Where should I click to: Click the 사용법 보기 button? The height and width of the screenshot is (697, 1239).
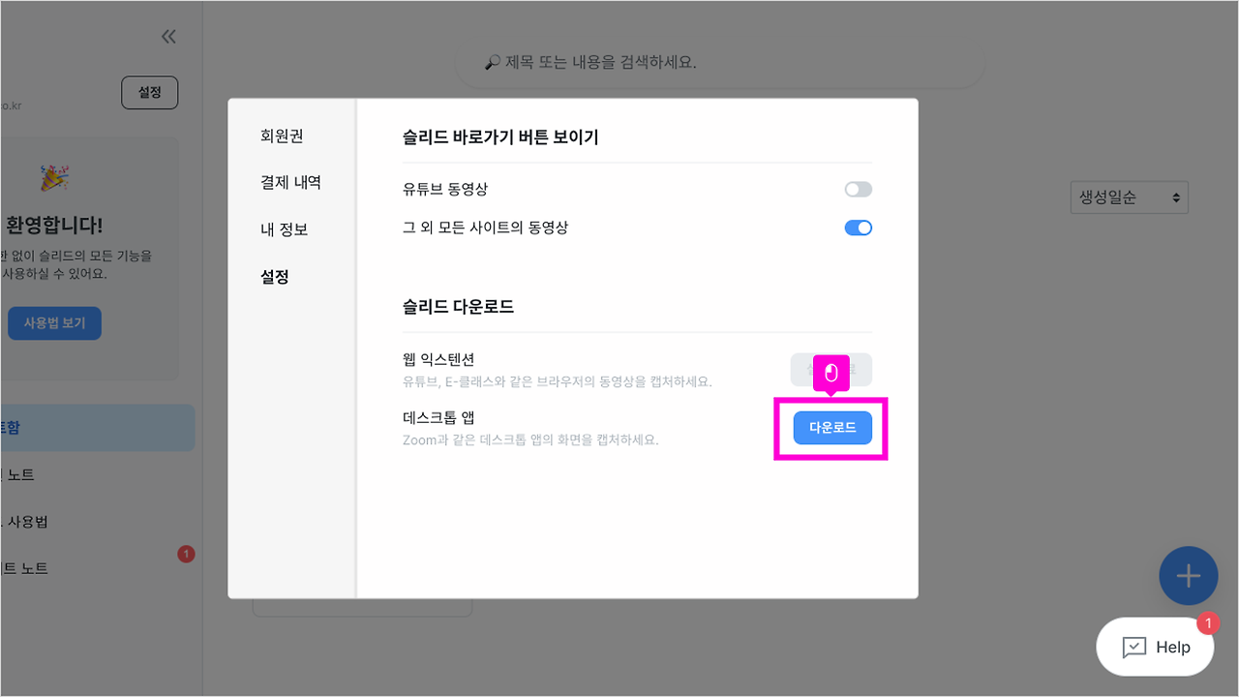54,322
